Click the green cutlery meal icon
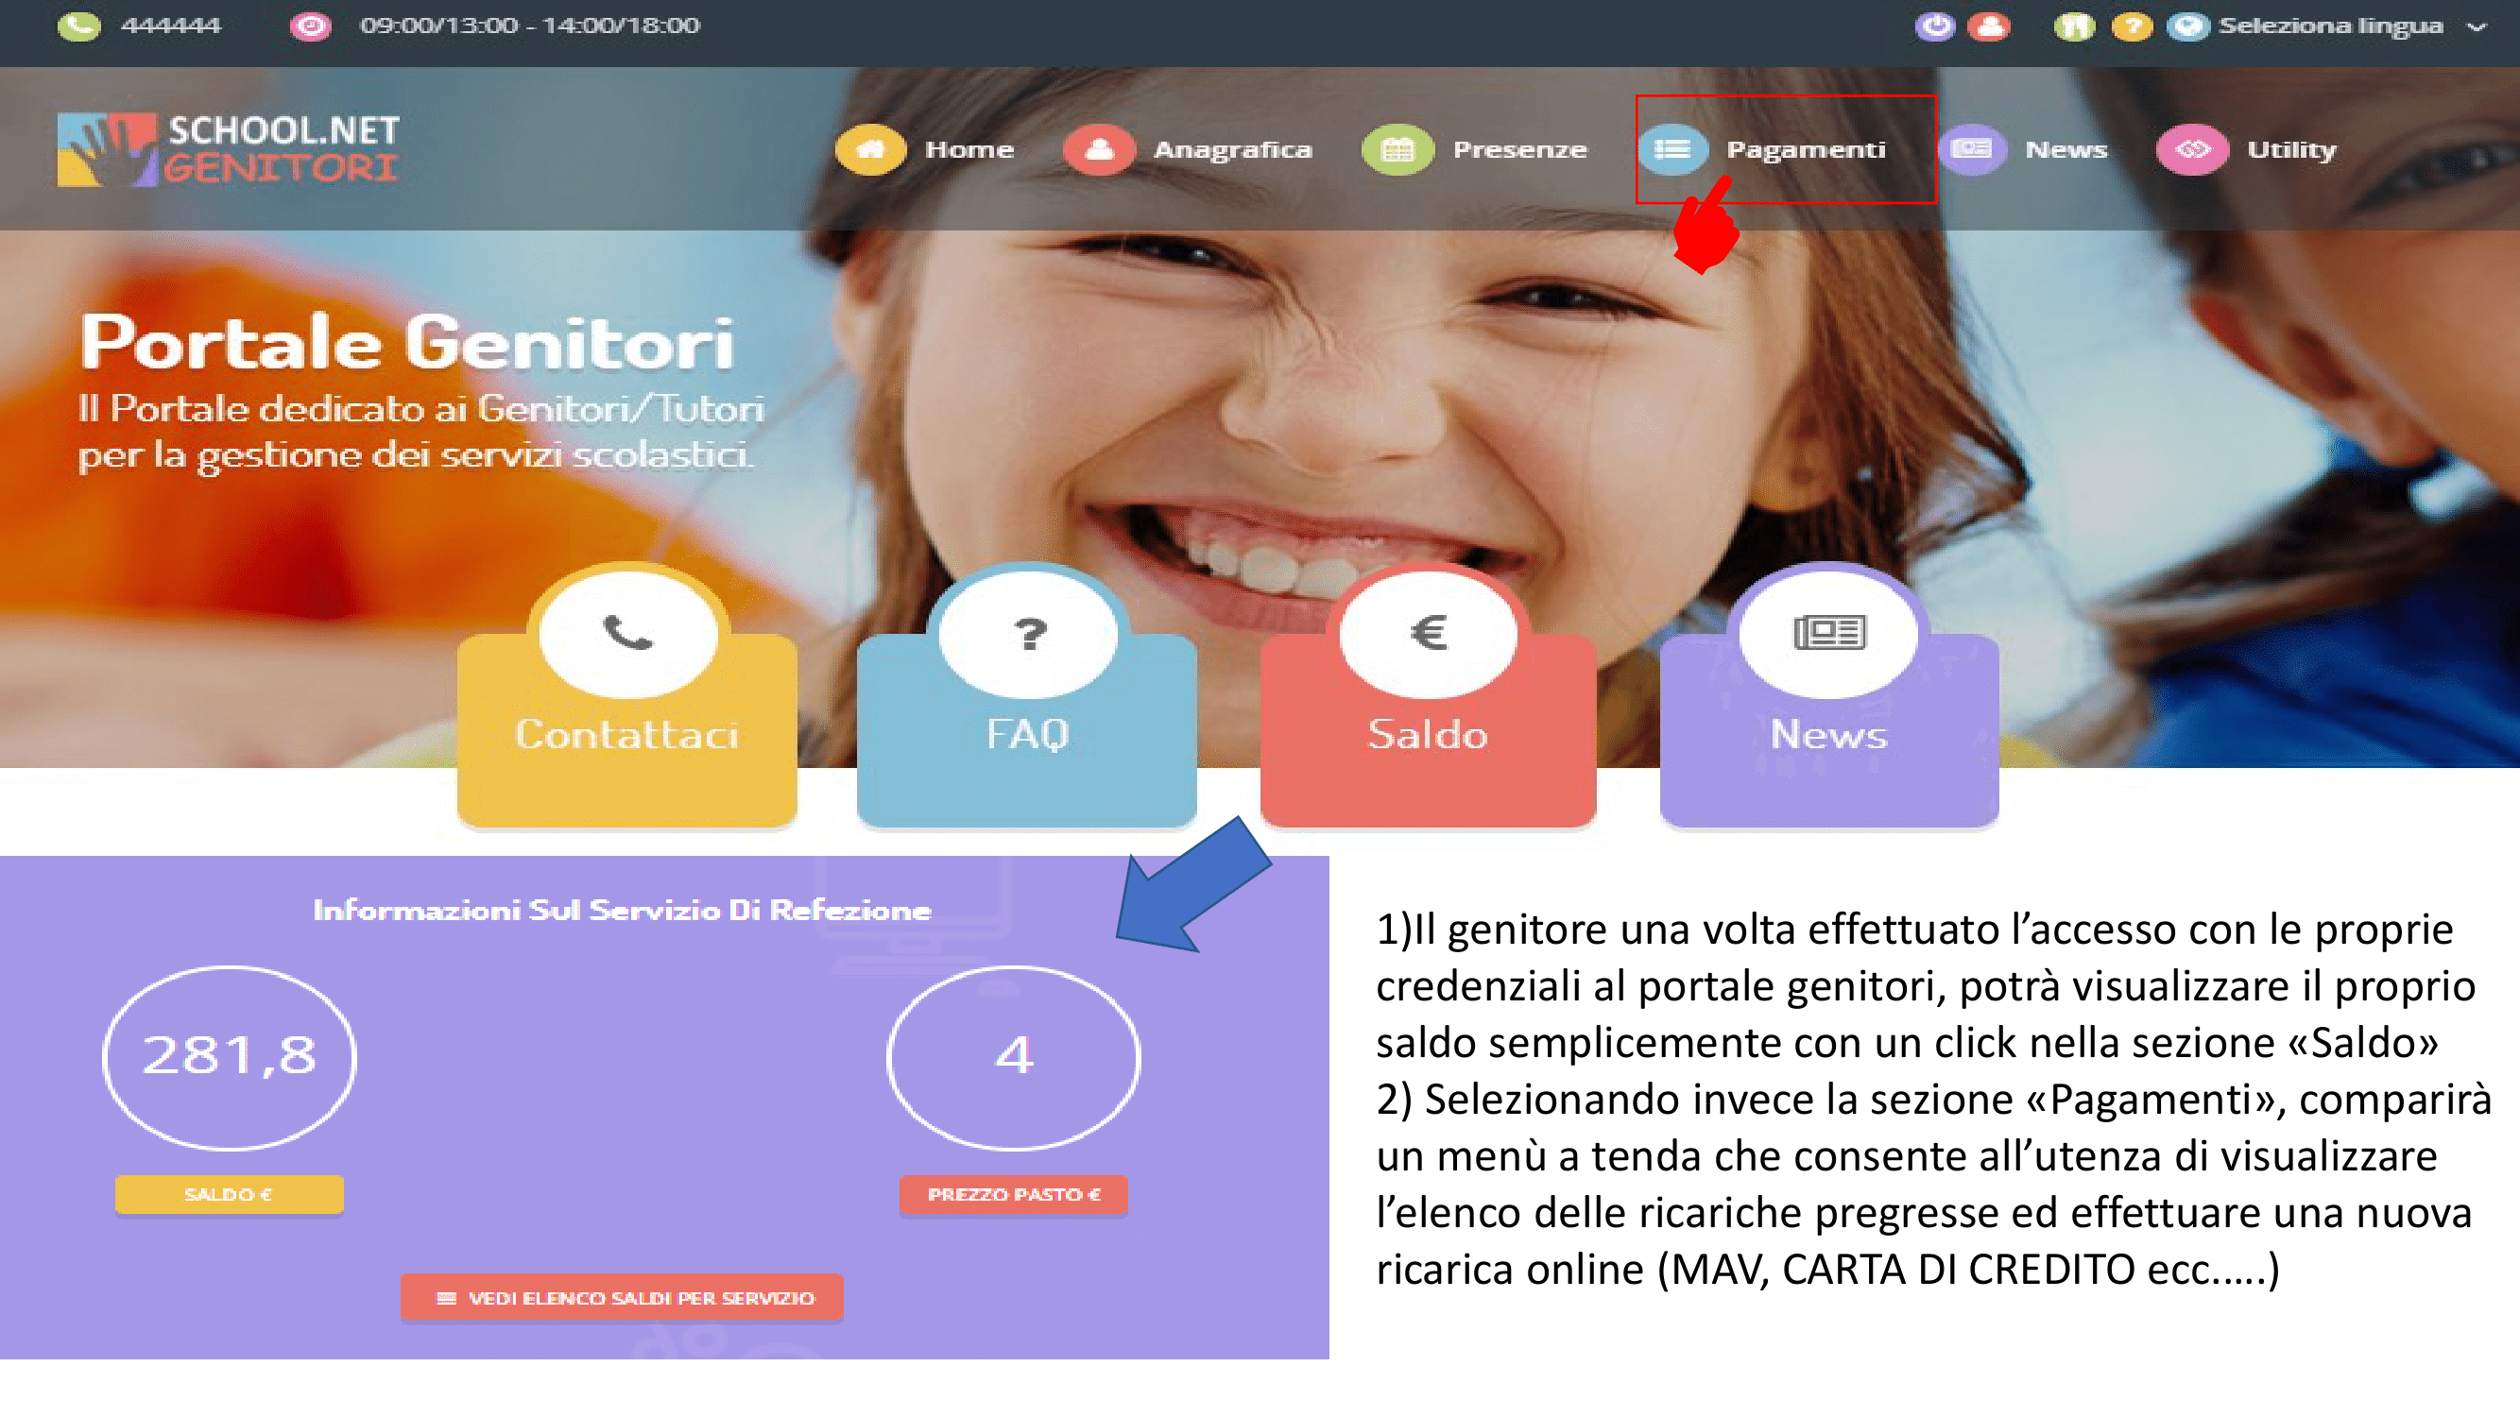The height and width of the screenshot is (1417, 2520). coord(2073,26)
